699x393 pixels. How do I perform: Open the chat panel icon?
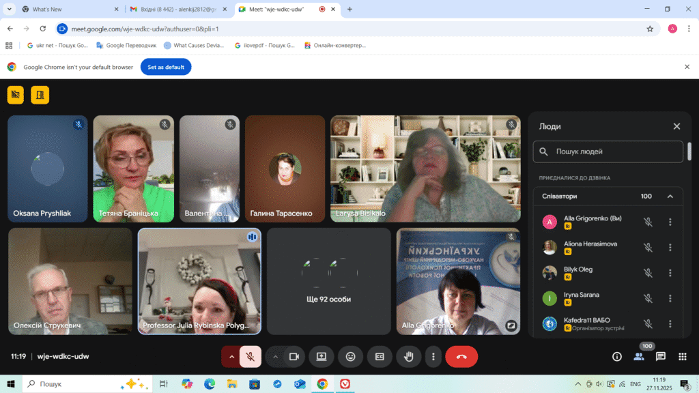pos(661,356)
